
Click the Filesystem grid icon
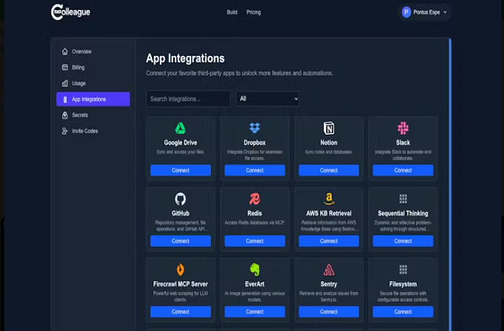403,270
